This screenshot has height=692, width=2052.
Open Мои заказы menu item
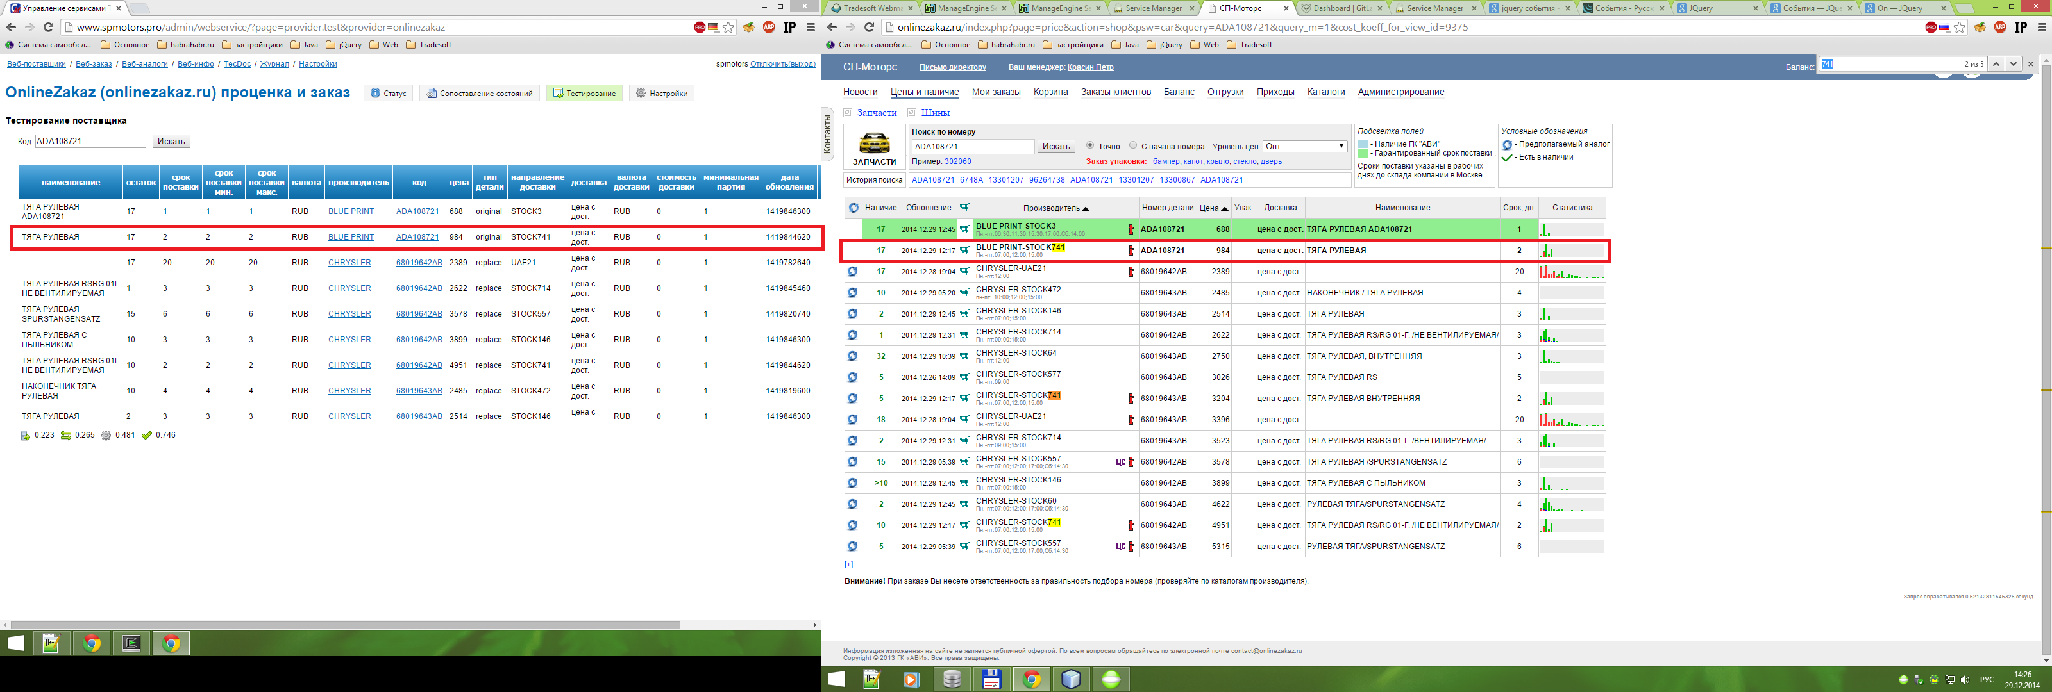(x=996, y=92)
